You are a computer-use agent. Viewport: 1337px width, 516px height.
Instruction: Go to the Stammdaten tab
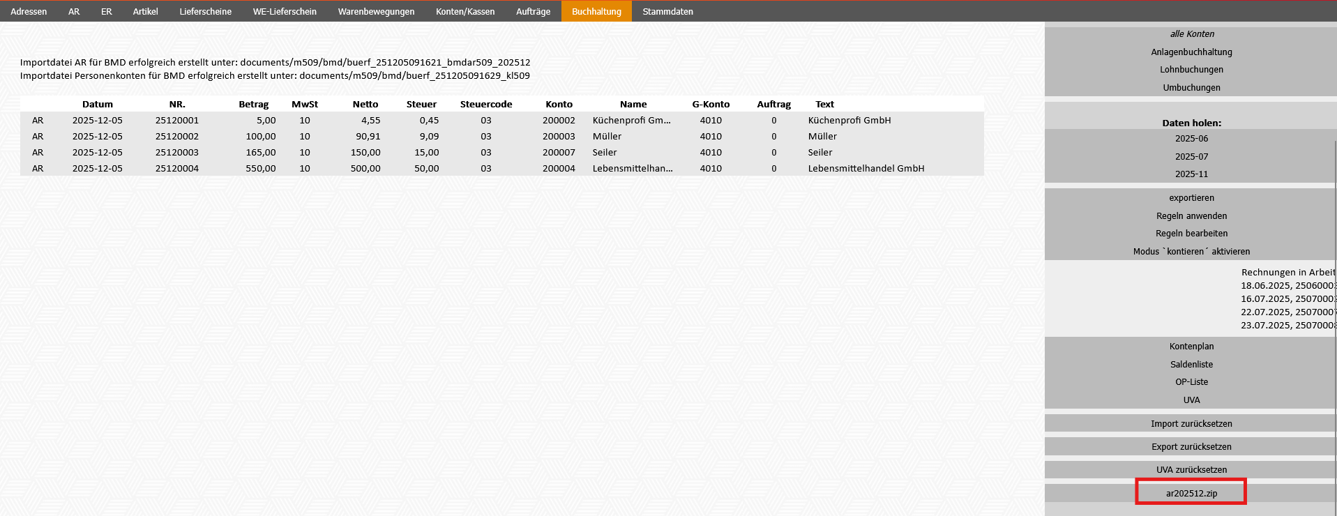pos(667,11)
